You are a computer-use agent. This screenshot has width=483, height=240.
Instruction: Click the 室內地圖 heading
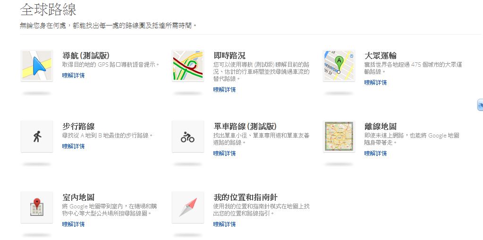(78, 197)
